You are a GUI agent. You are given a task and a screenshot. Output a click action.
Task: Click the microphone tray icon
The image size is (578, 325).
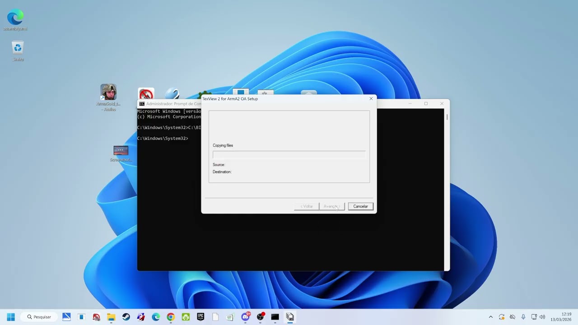523,317
